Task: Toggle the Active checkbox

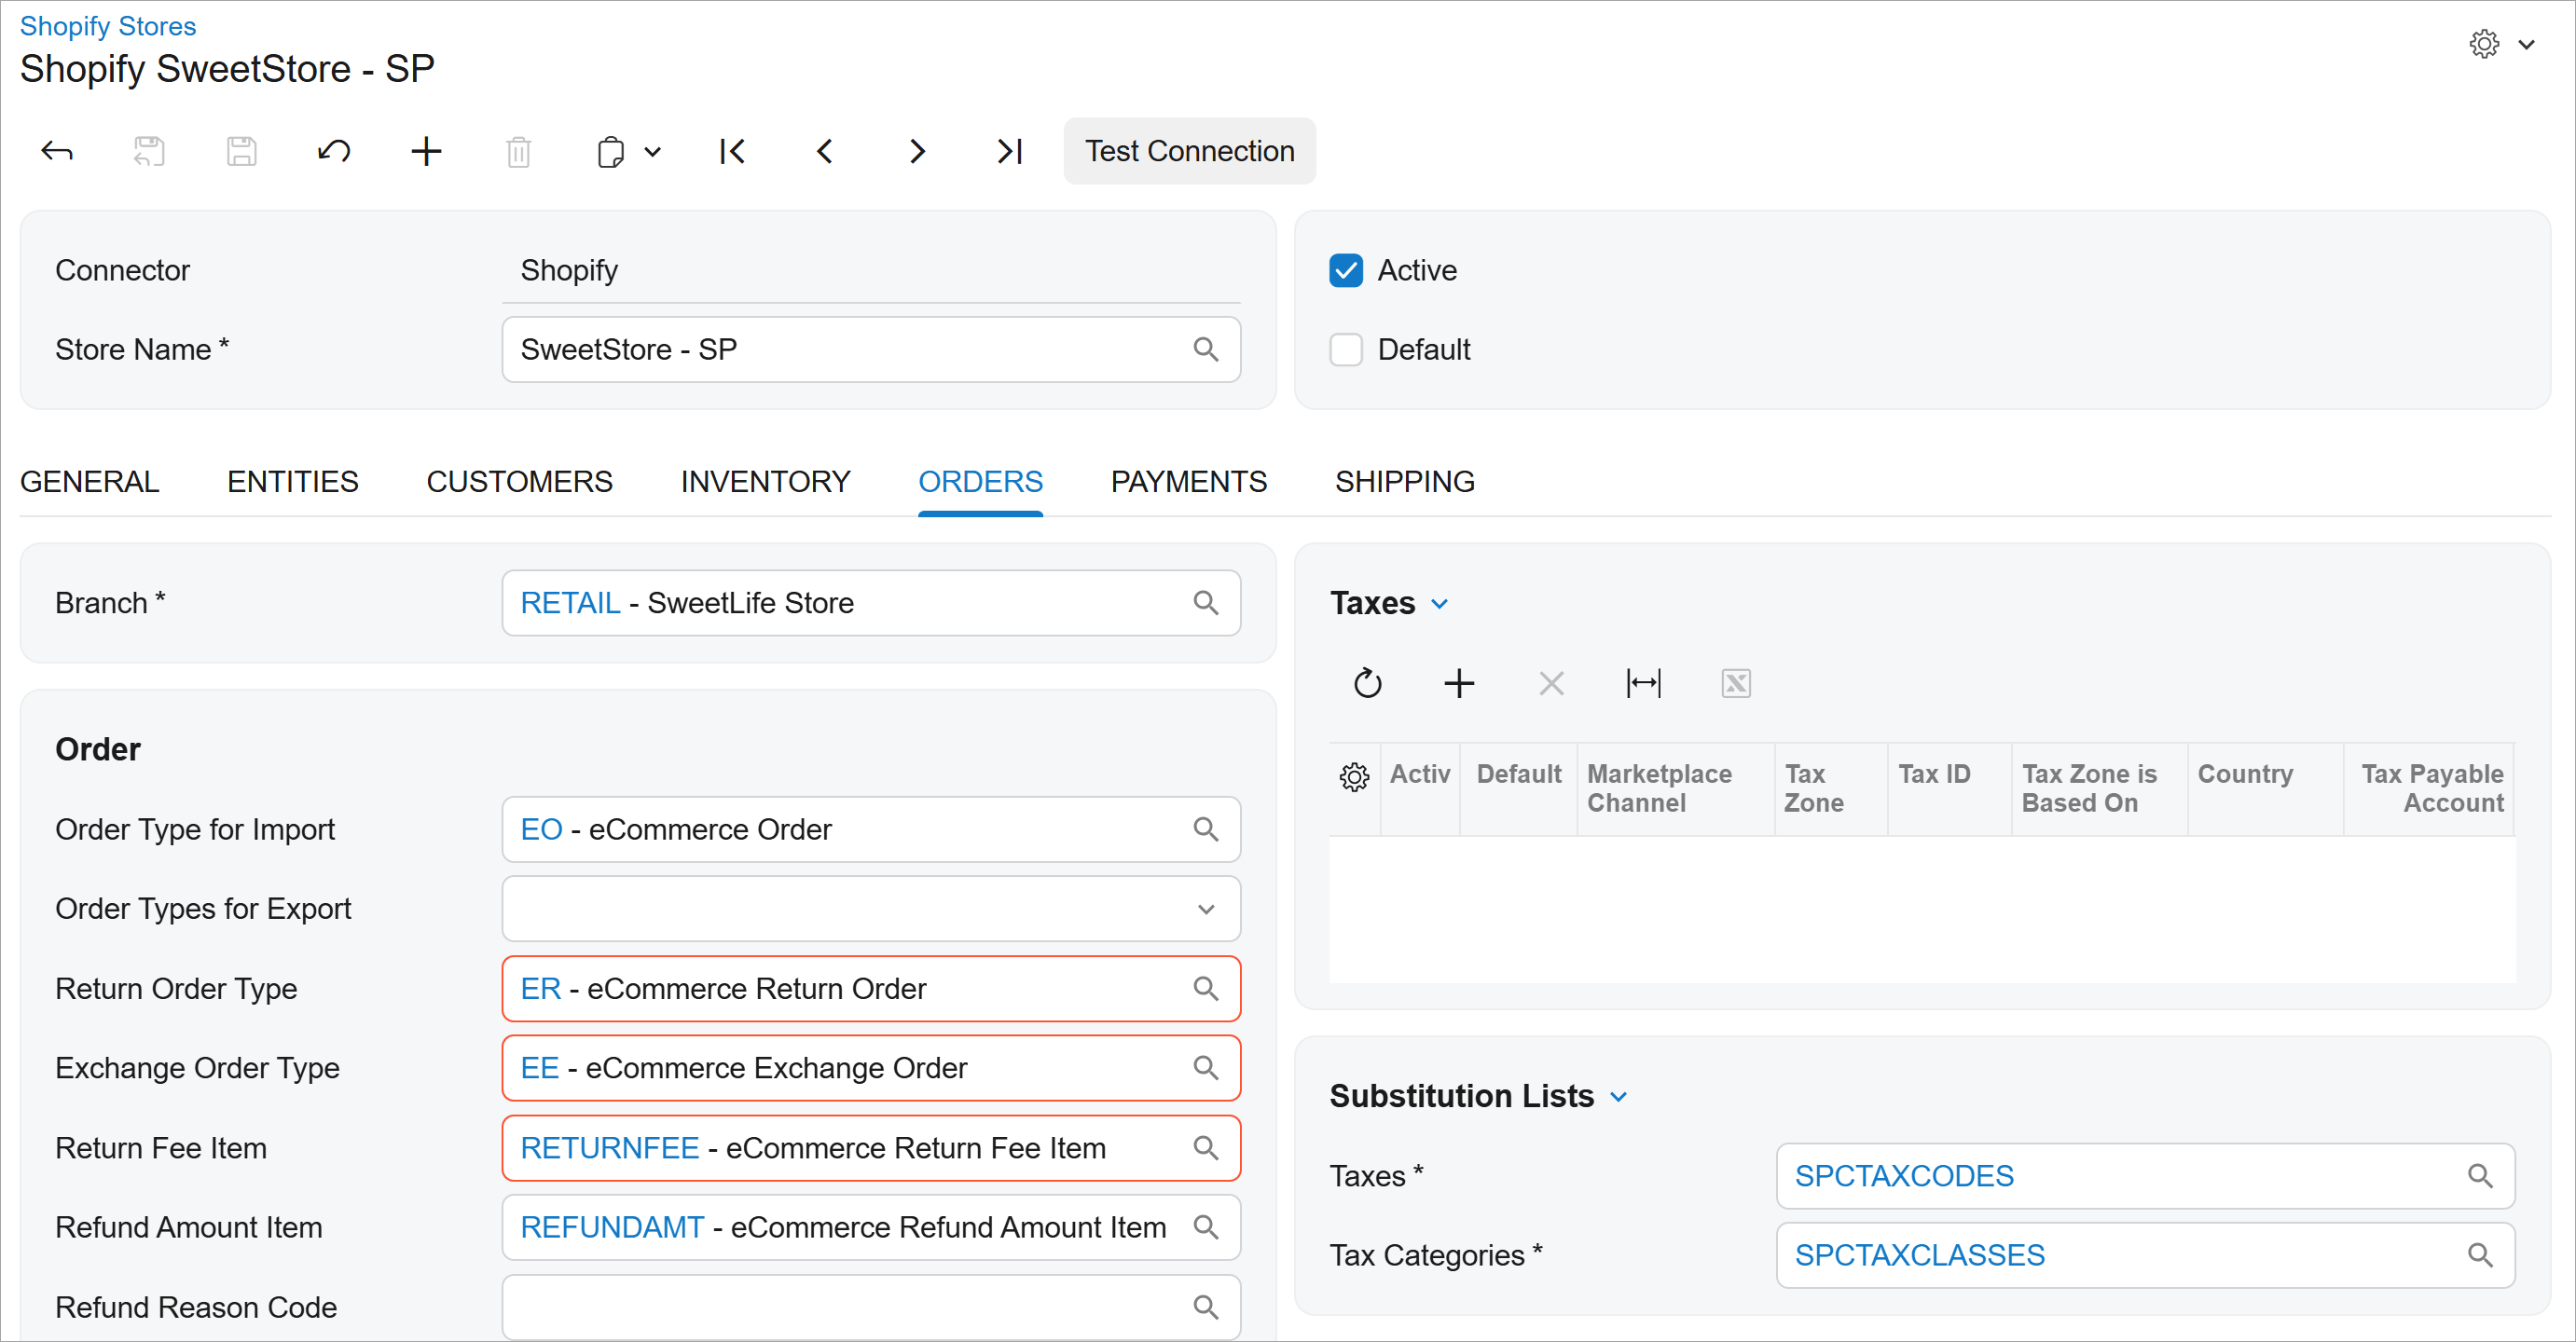Action: point(1345,270)
